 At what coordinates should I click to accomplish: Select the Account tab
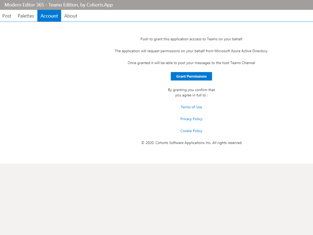(49, 16)
